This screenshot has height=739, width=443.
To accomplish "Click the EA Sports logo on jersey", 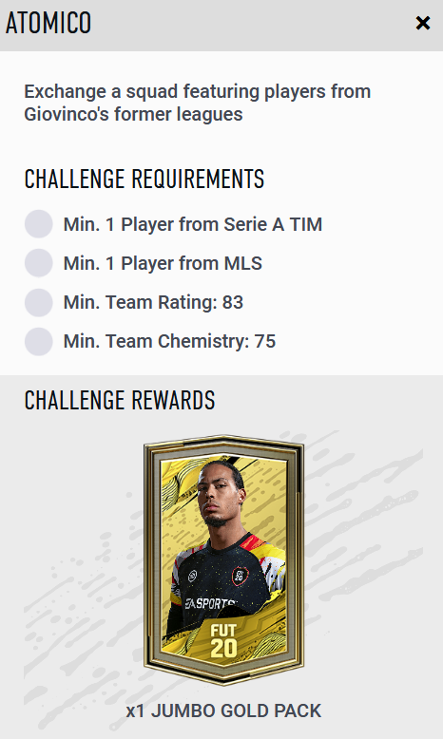I will [x=210, y=604].
